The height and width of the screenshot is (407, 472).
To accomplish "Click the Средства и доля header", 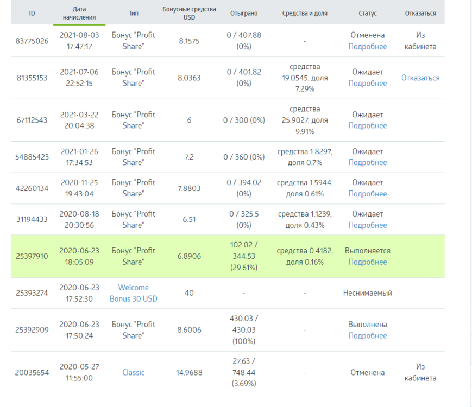I will click(305, 13).
